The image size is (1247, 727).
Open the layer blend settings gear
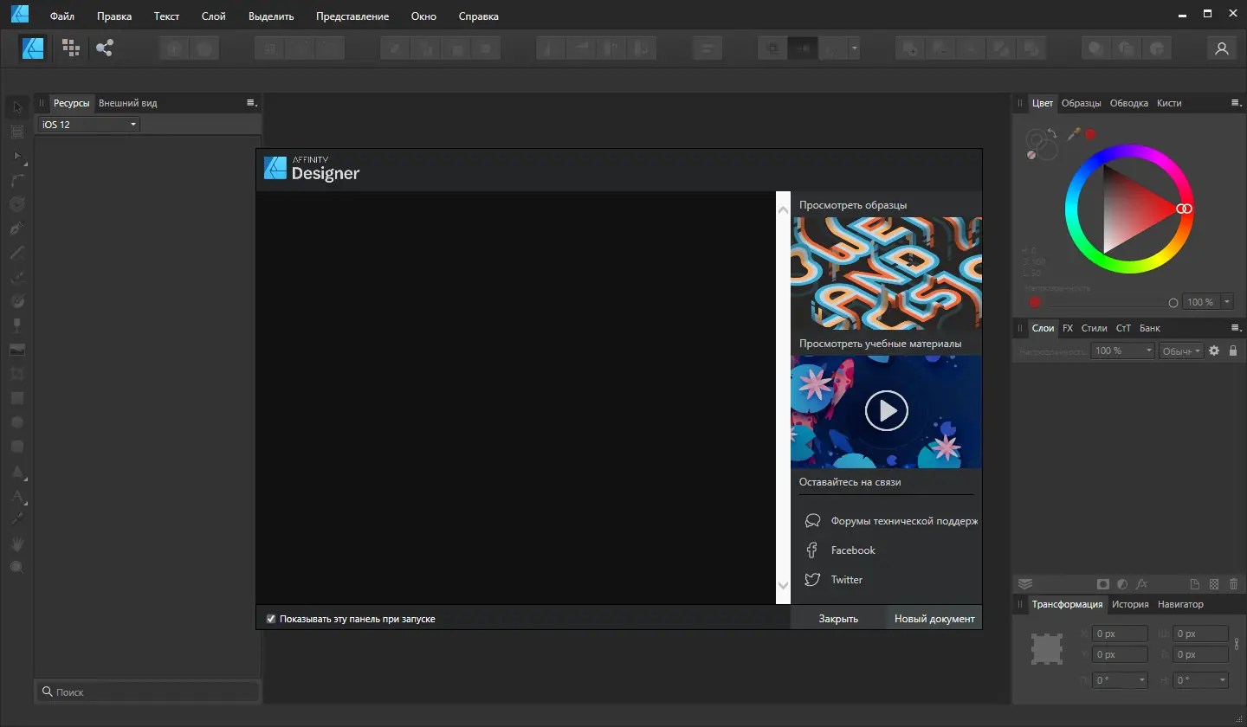[x=1214, y=351]
